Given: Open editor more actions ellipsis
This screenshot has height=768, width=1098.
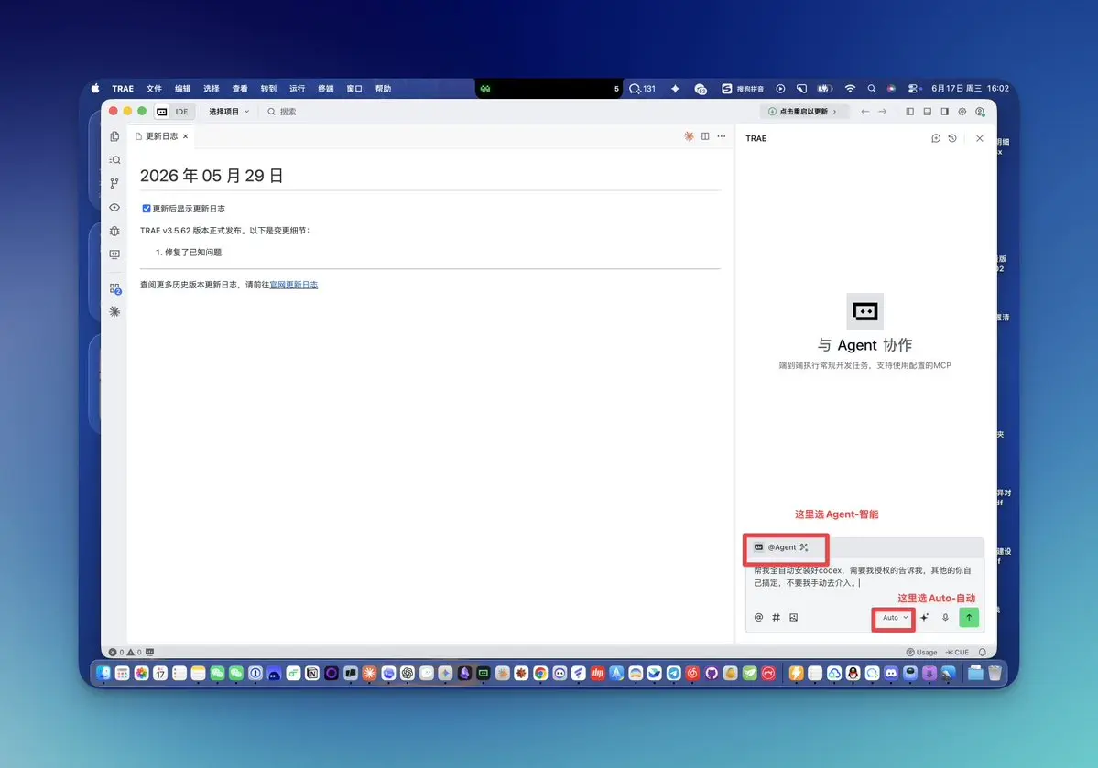Looking at the screenshot, I should coord(722,136).
